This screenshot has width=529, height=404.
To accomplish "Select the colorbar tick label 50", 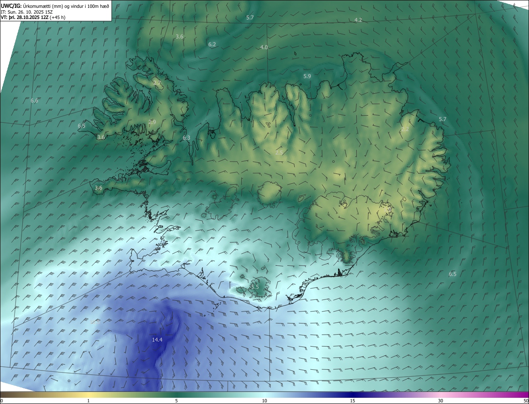I will pyautogui.click(x=526, y=401).
